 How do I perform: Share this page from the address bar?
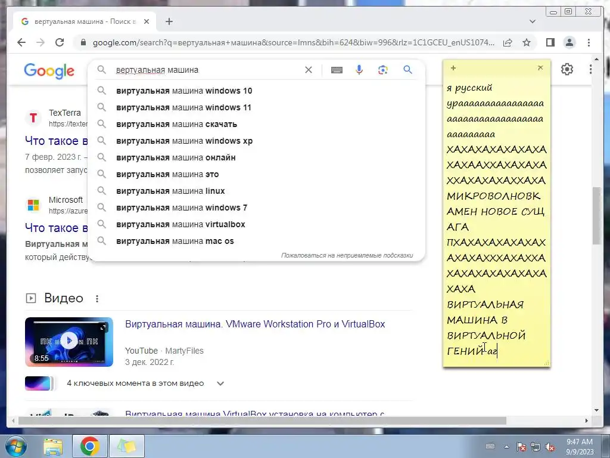[508, 42]
